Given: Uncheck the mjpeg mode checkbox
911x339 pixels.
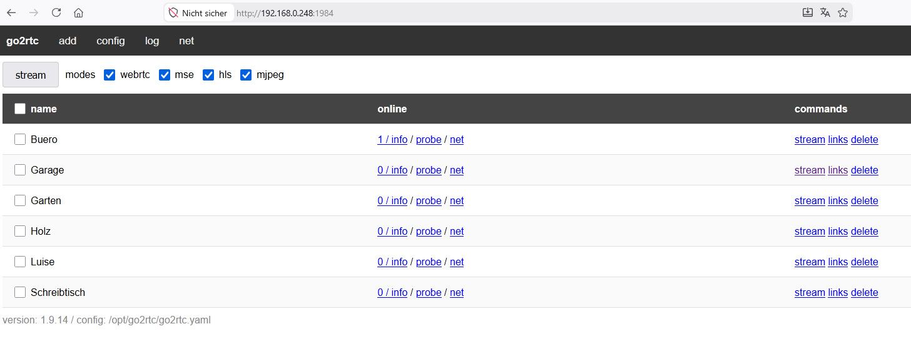Looking at the screenshot, I should coord(246,75).
